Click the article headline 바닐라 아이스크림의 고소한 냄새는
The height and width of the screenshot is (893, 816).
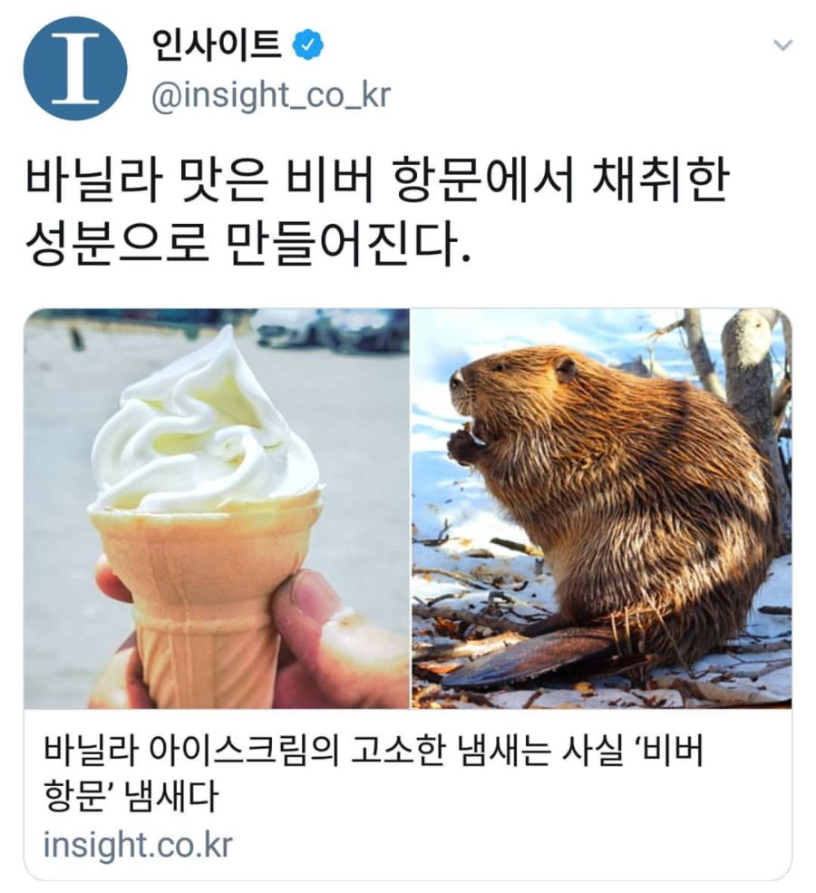tap(374, 752)
